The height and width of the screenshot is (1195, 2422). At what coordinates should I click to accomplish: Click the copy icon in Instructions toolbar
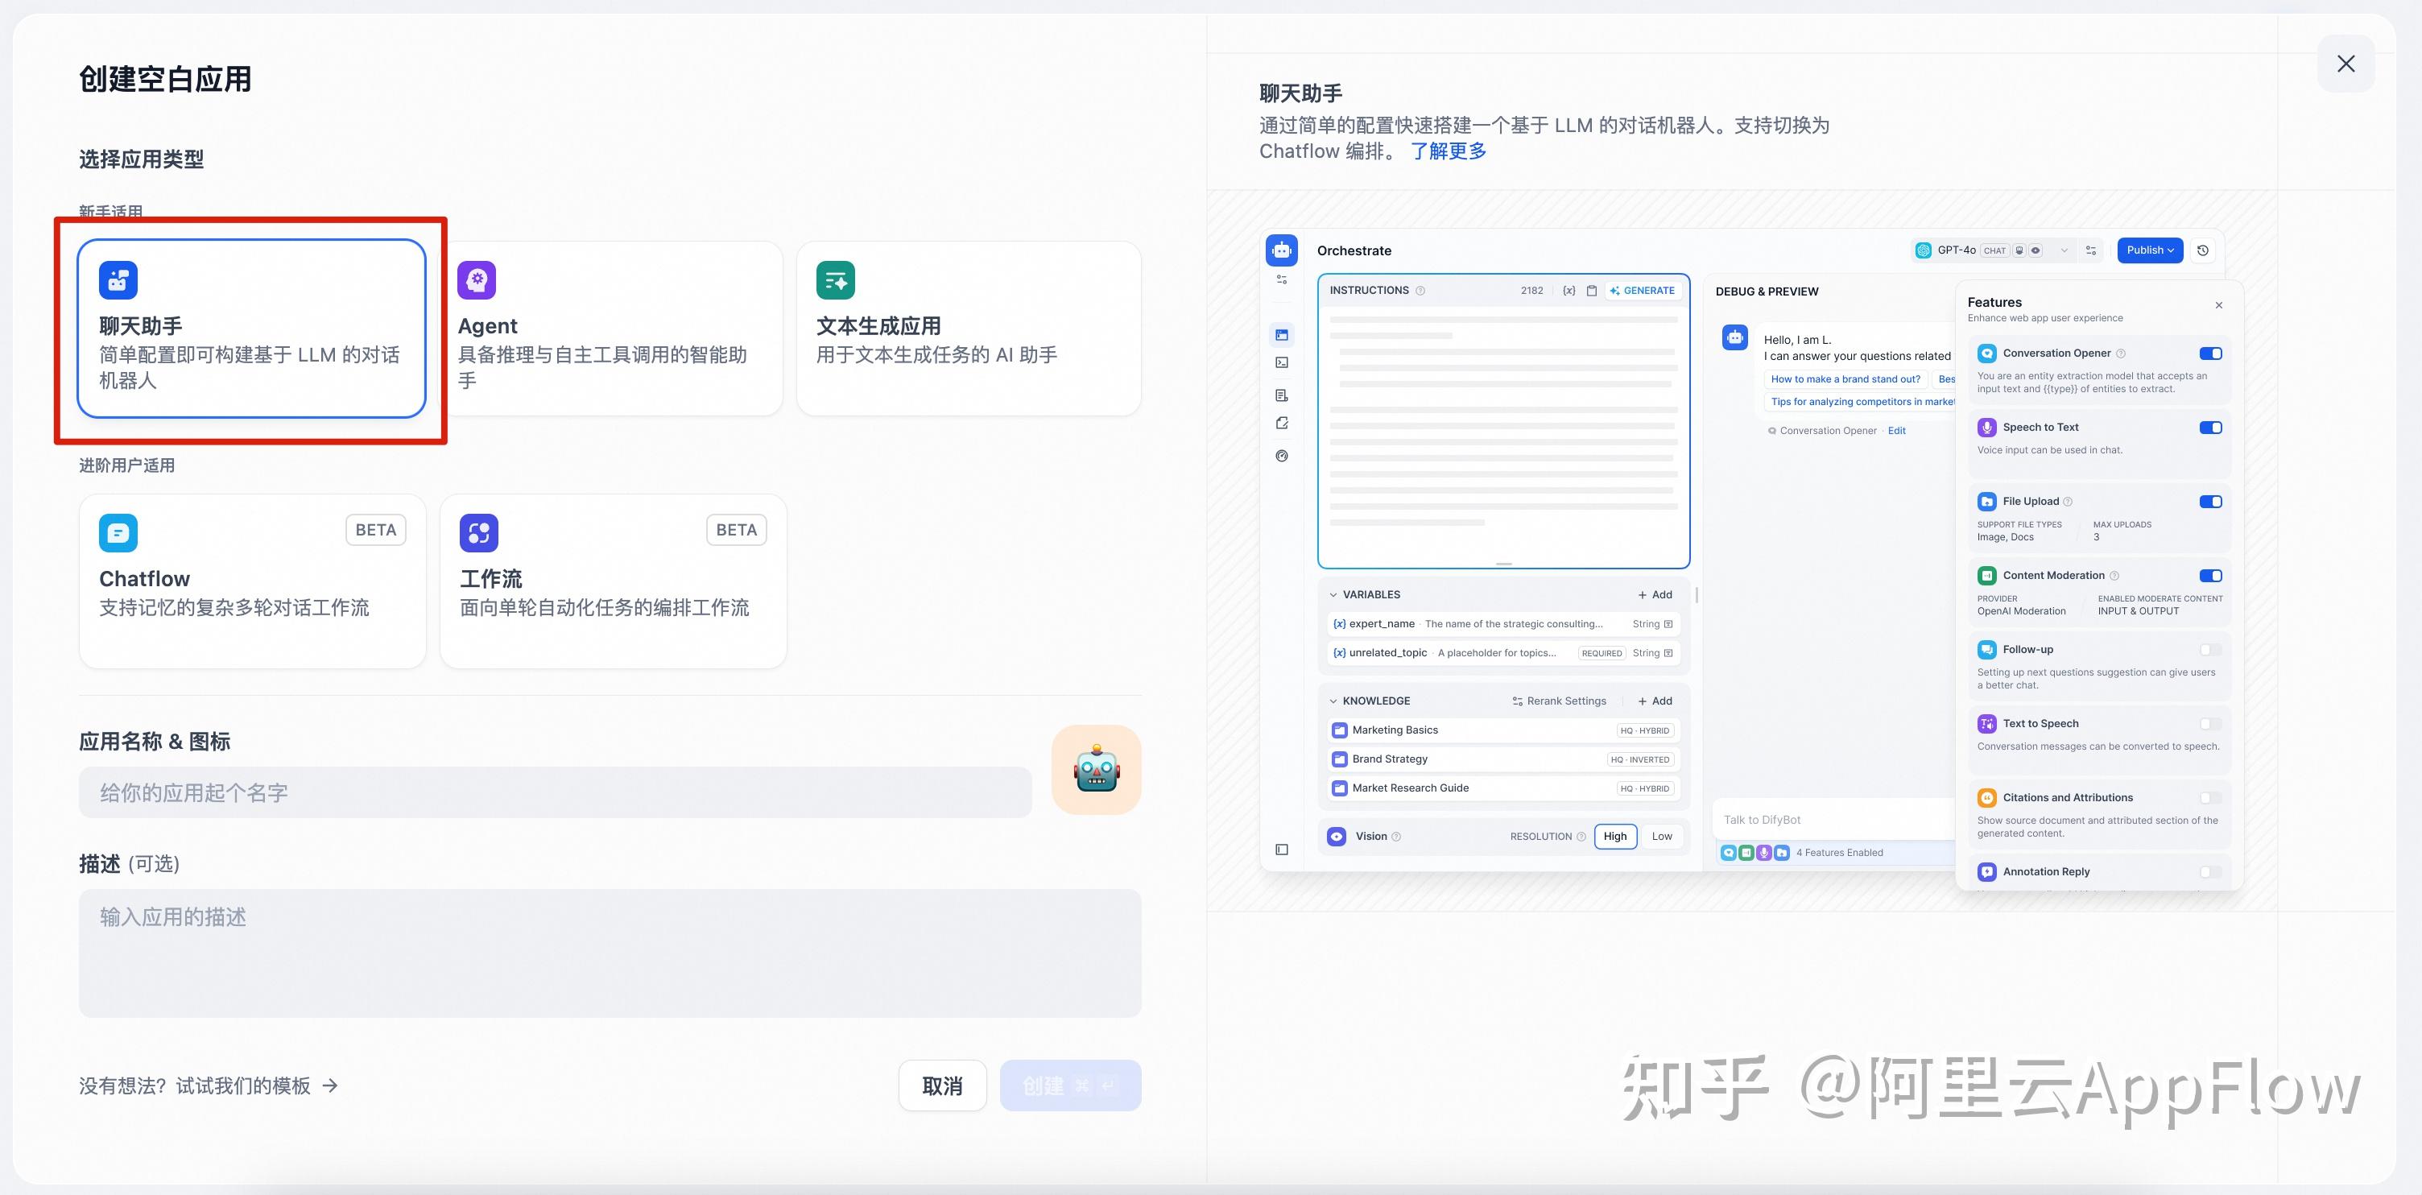tap(1591, 291)
